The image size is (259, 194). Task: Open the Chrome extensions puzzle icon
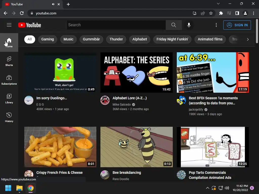coord(221,13)
